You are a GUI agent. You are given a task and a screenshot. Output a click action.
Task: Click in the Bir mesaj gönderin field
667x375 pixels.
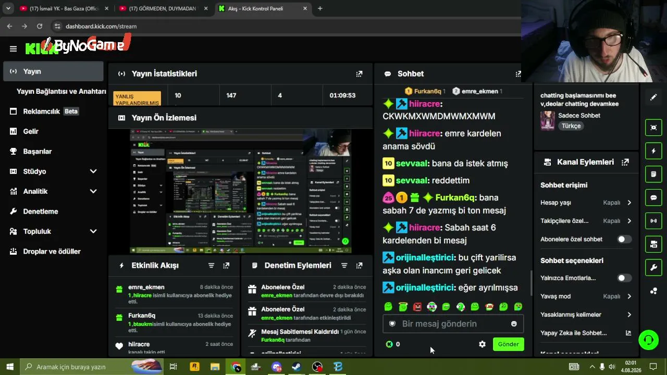(x=453, y=324)
